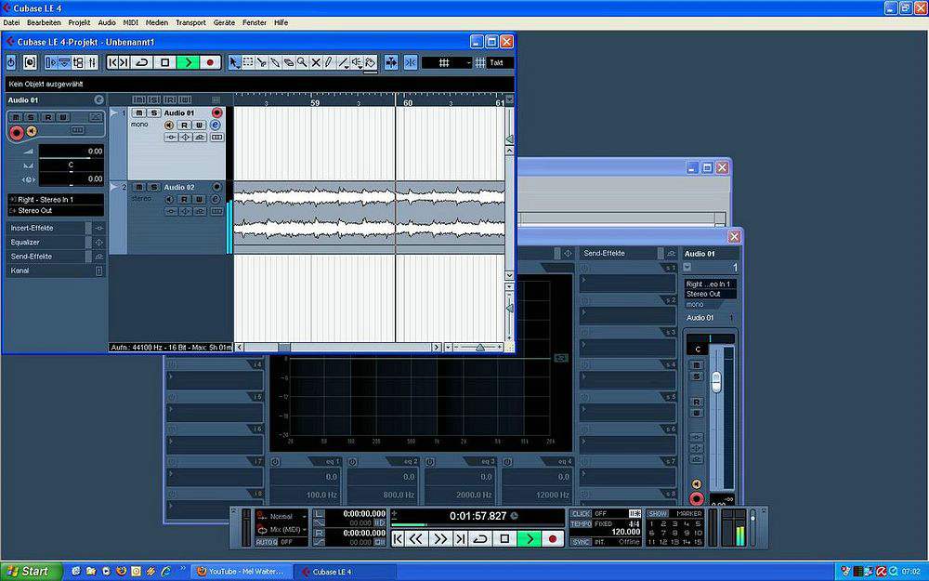Toggle TEMPO track on Transport panel
The height and width of the screenshot is (581, 929).
[582, 524]
